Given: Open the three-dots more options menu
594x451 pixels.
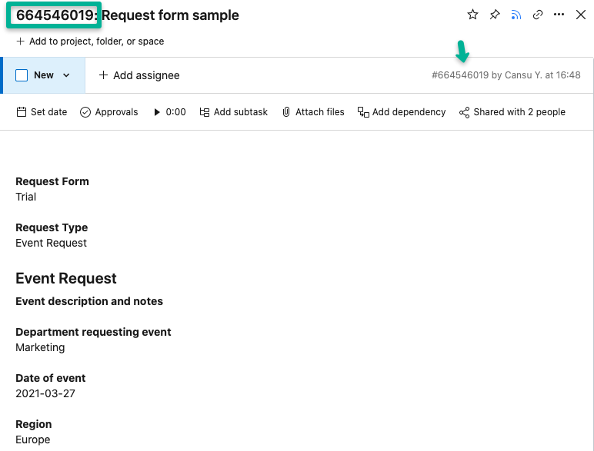Looking at the screenshot, I should click(x=559, y=15).
